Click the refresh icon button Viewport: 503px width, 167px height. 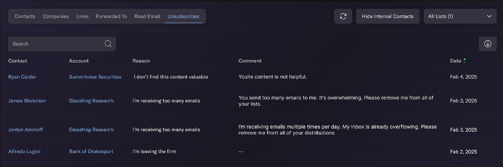[343, 16]
